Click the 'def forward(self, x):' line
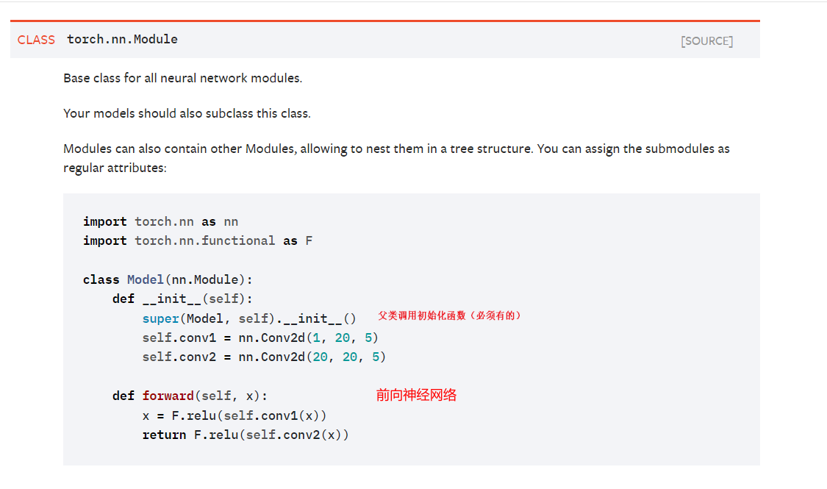827x489 pixels. tap(190, 396)
